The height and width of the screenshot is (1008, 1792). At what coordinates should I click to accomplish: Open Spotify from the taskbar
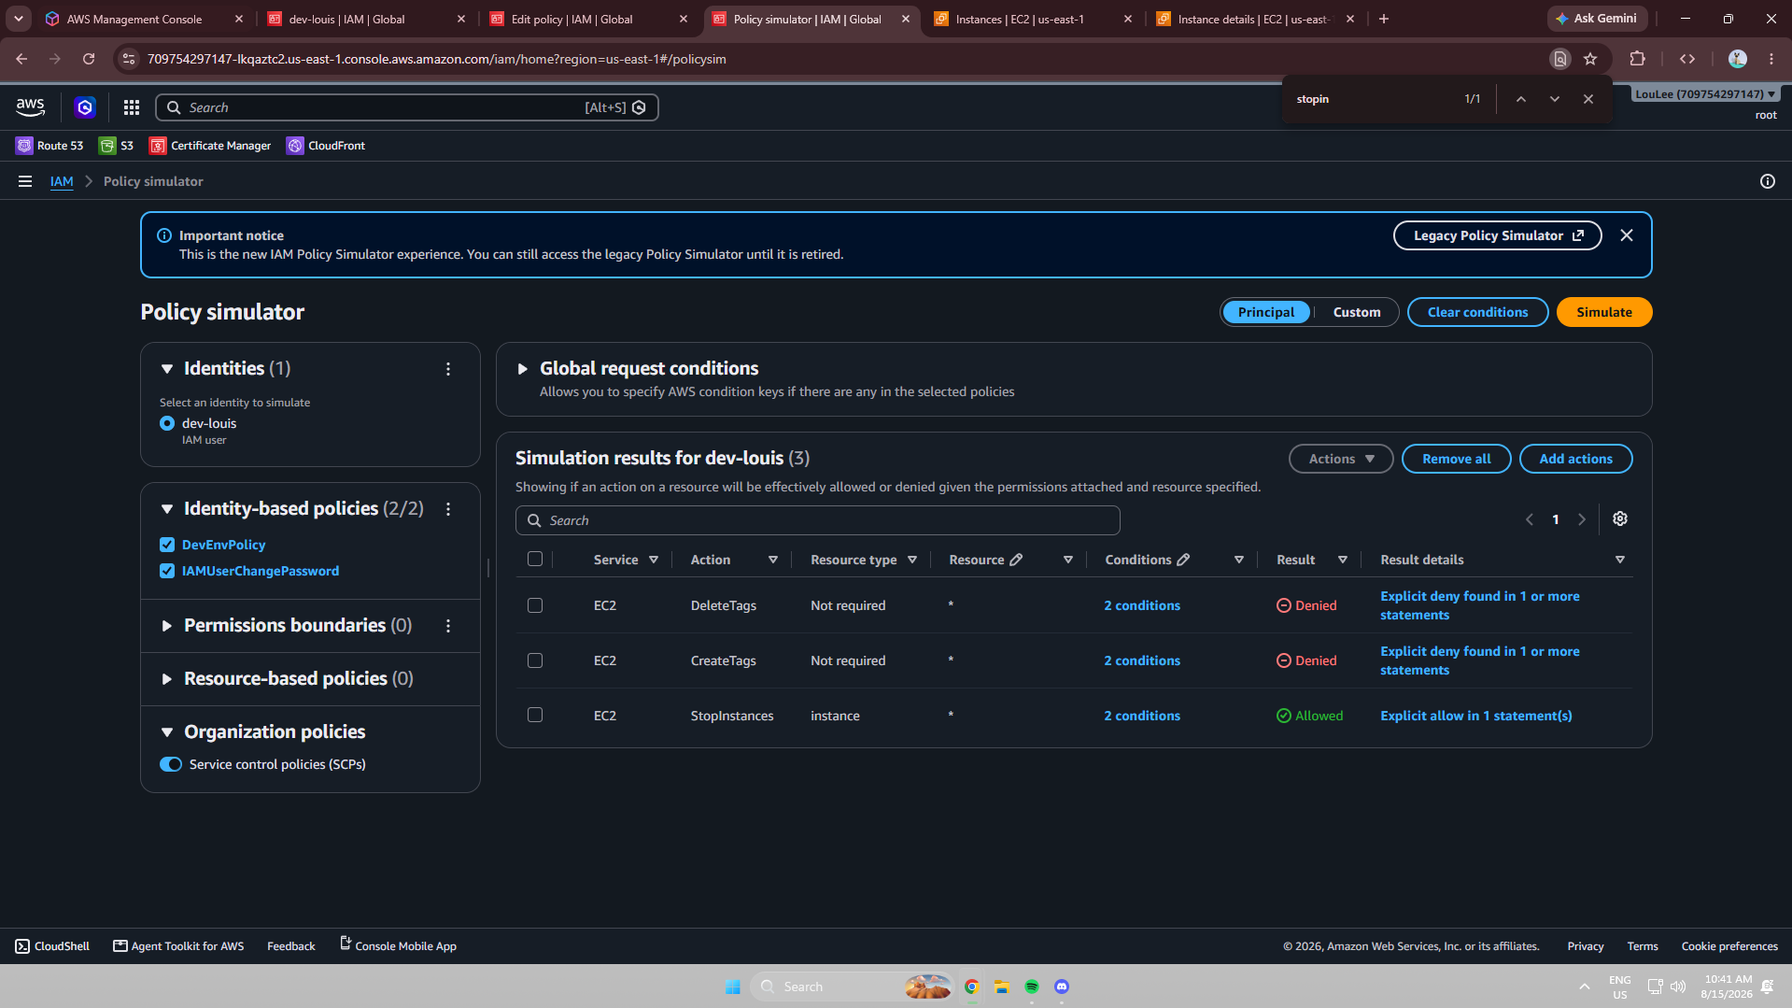[1032, 987]
